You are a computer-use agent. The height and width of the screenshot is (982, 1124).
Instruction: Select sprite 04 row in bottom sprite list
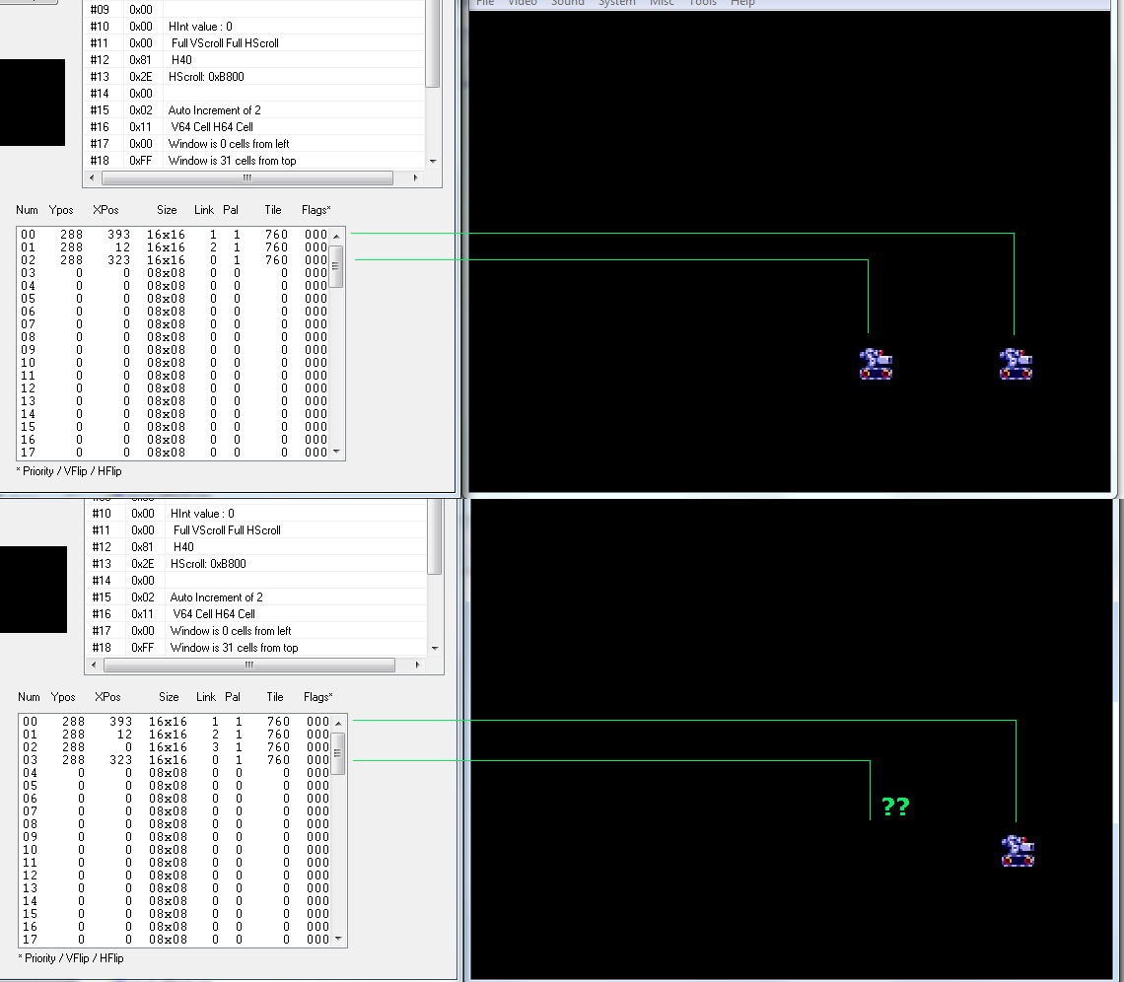(176, 773)
